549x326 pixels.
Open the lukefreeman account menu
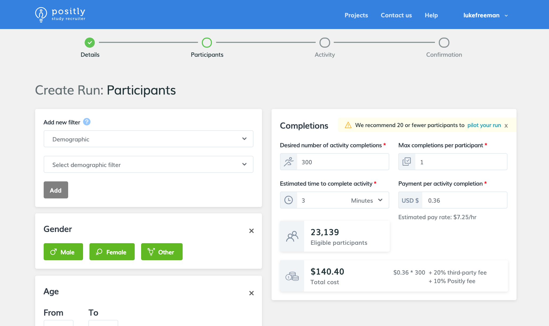click(486, 15)
